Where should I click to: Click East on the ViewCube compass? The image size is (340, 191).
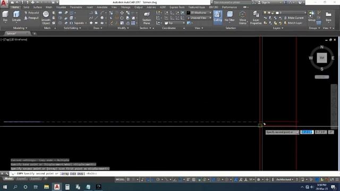[333, 58]
